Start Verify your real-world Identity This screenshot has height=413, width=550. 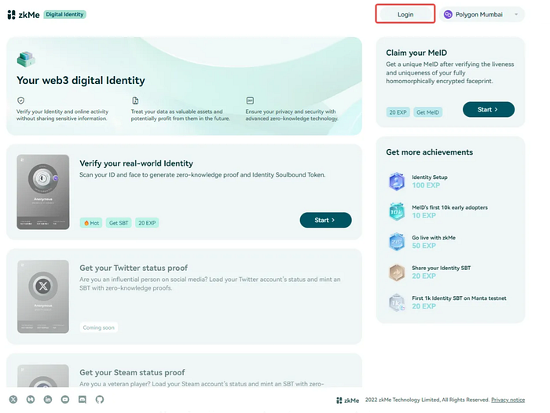pos(325,220)
